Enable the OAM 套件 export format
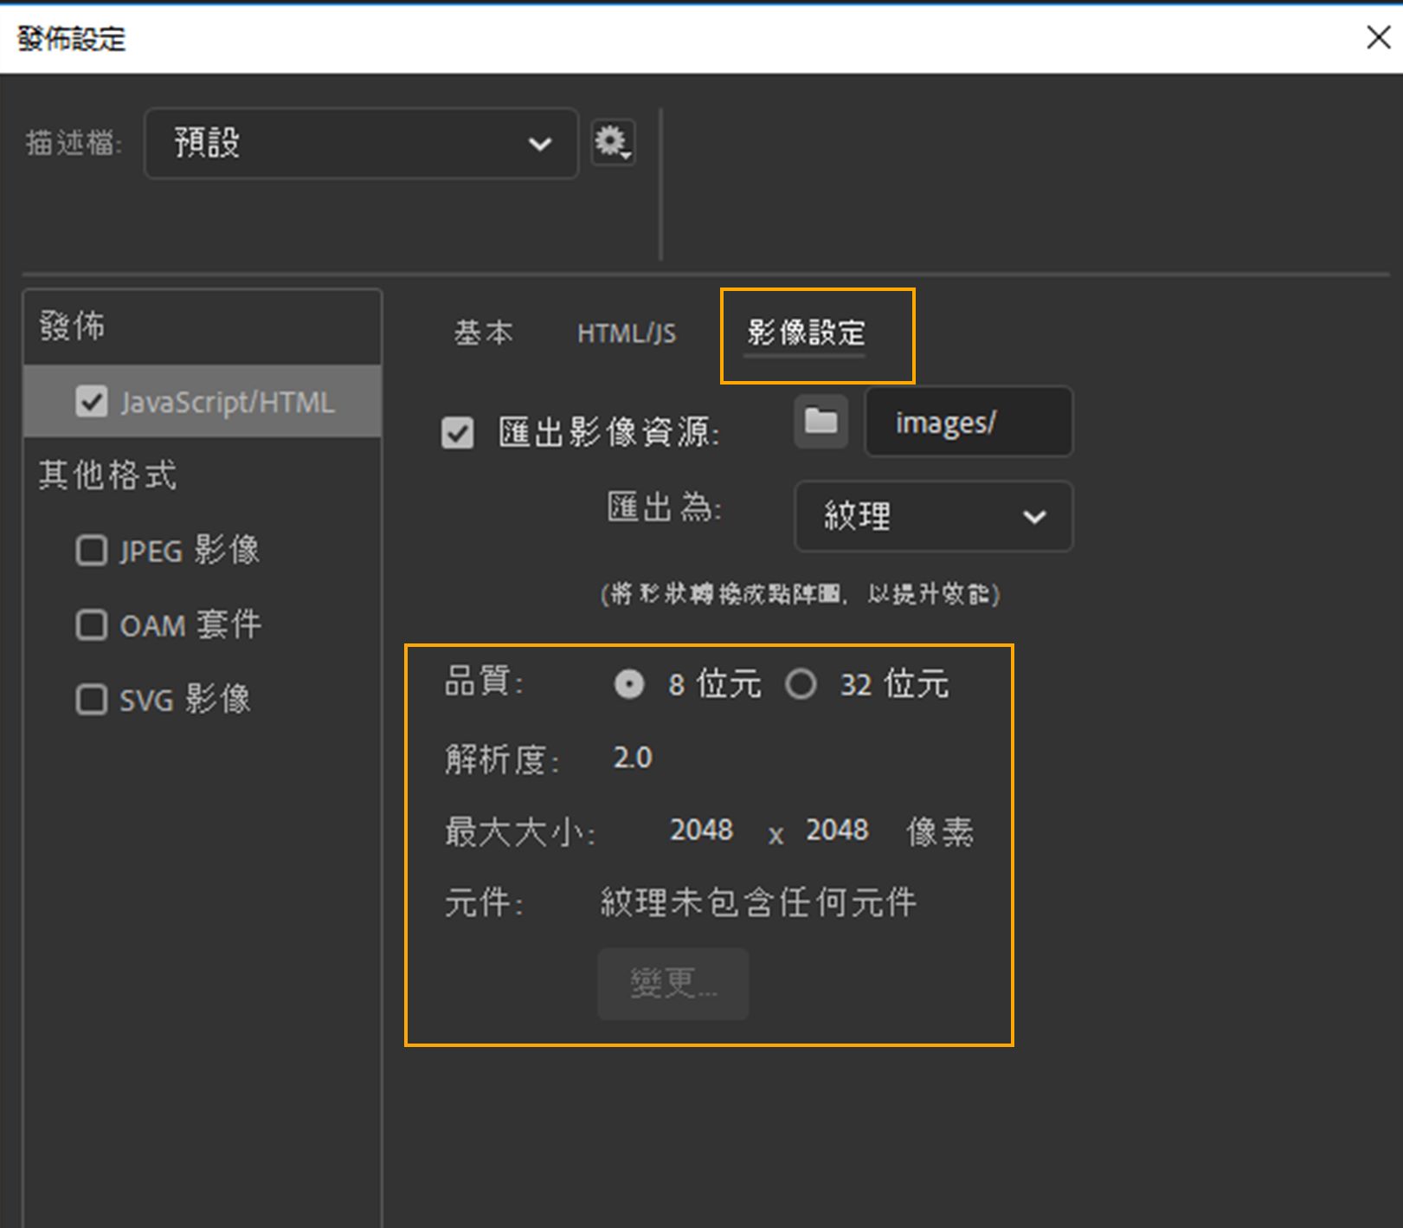 coord(91,624)
